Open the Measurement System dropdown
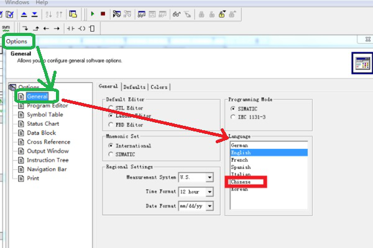Screen dimensions: 373x248 click(210, 177)
